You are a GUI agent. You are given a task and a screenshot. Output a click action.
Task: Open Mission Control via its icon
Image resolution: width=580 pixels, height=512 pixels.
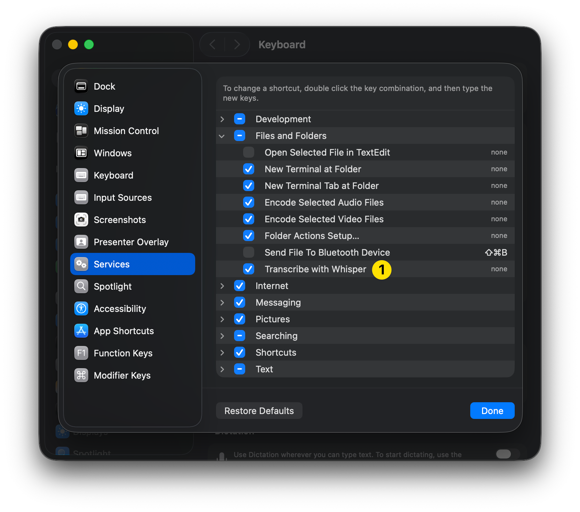point(81,131)
